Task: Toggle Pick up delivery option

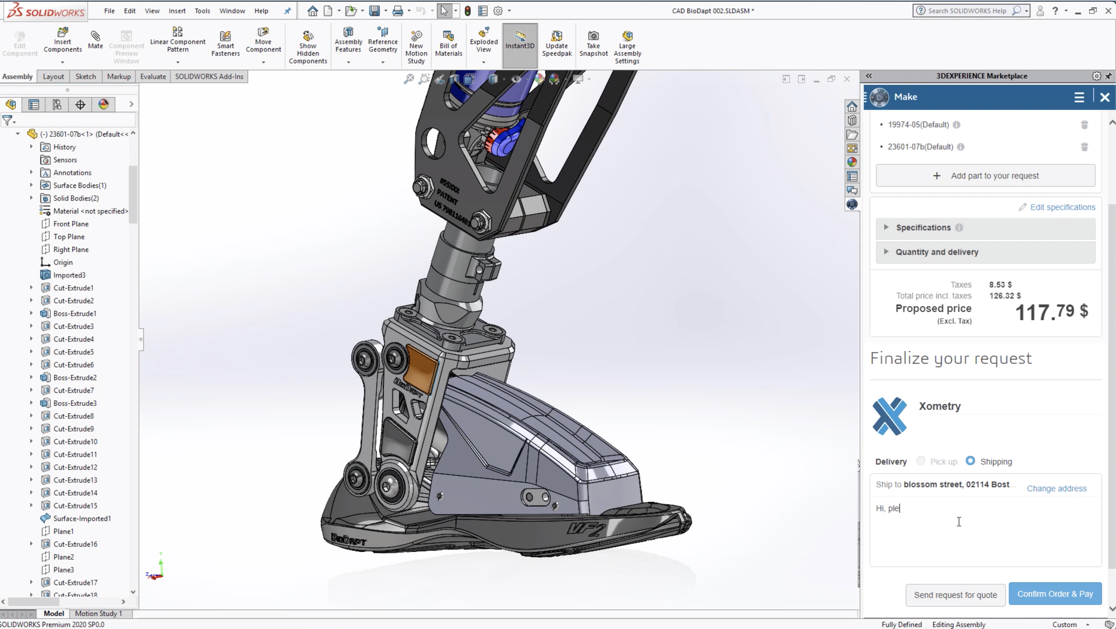Action: [921, 460]
